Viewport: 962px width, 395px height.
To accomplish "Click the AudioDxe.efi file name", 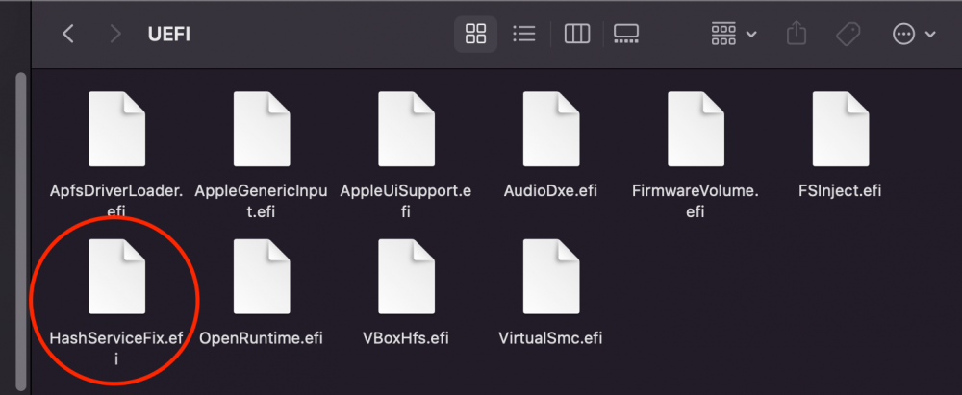I will (x=551, y=190).
